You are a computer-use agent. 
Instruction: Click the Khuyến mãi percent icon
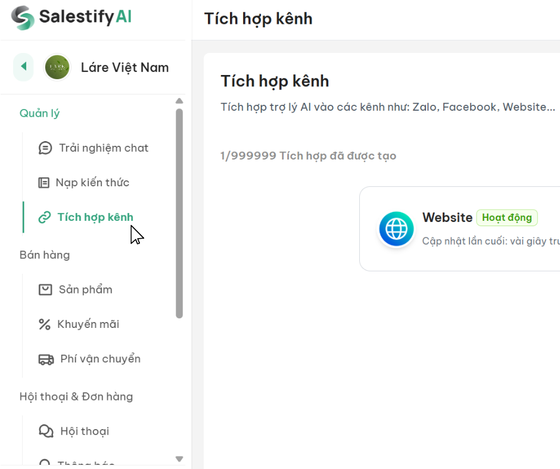click(45, 324)
